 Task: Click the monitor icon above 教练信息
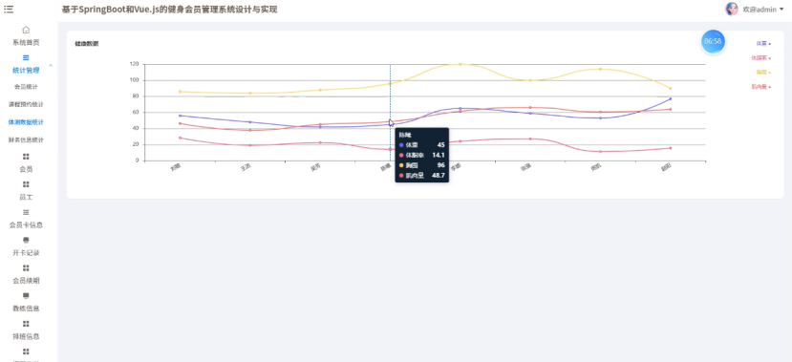coord(26,296)
